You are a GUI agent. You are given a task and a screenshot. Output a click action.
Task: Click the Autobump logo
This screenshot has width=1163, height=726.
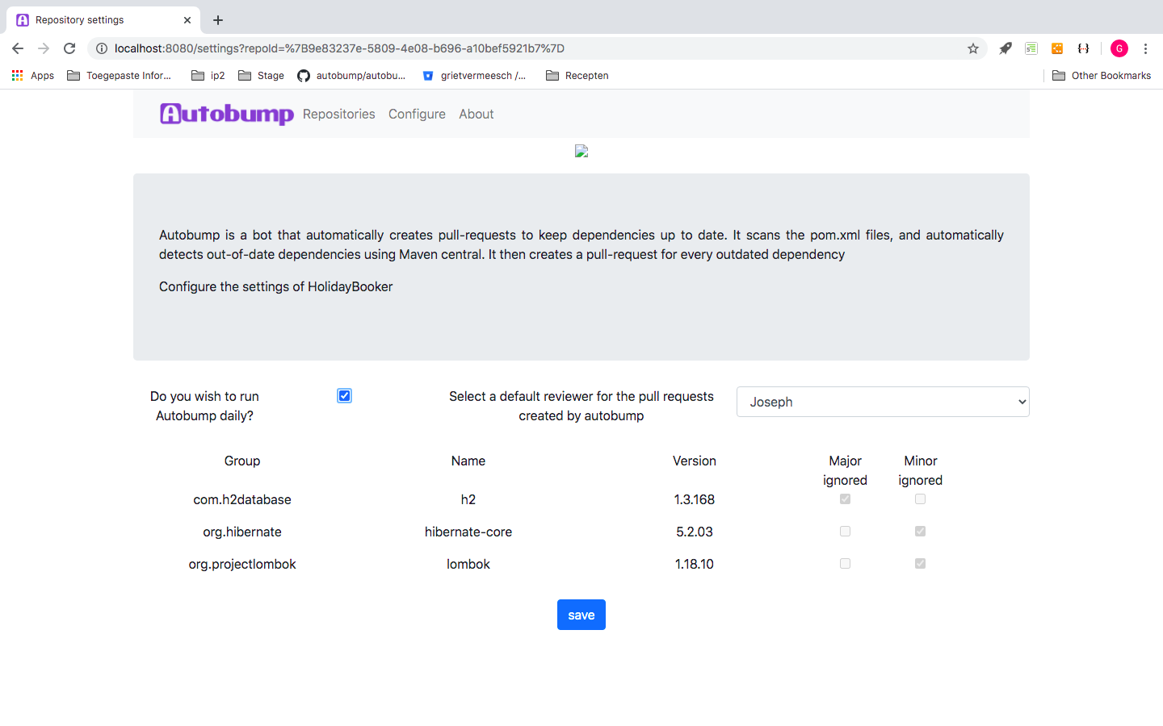click(x=227, y=114)
